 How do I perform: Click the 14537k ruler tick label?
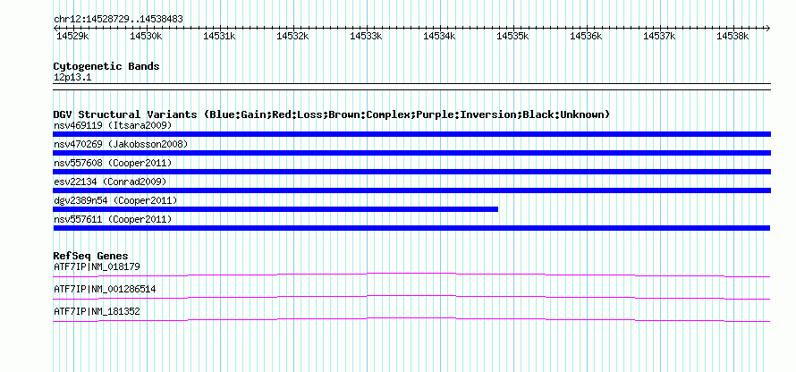pyautogui.click(x=659, y=36)
